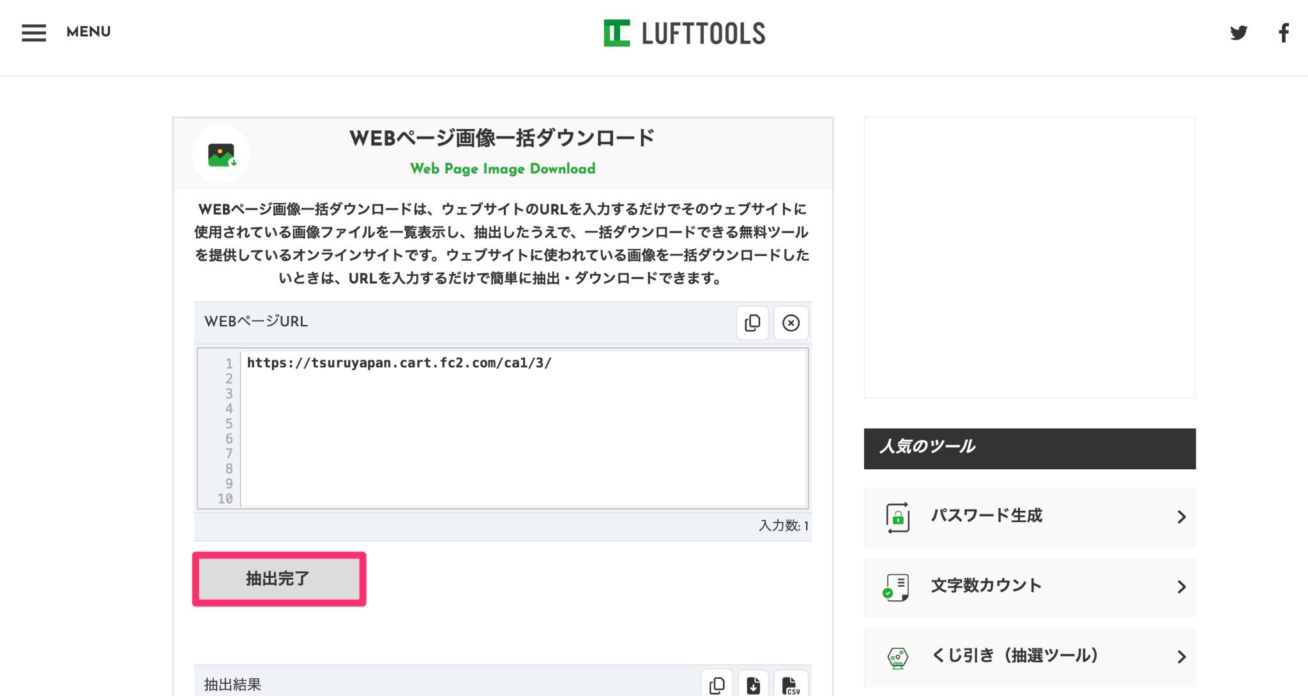
Task: Open the Facebook share icon
Action: click(x=1283, y=33)
